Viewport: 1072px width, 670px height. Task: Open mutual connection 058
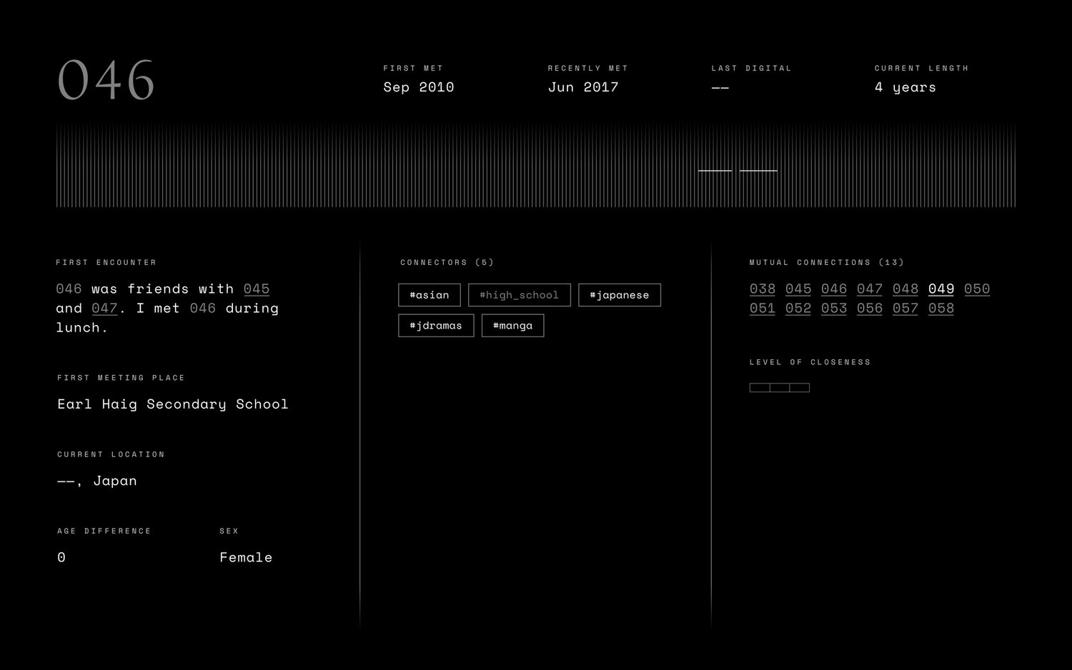(941, 309)
